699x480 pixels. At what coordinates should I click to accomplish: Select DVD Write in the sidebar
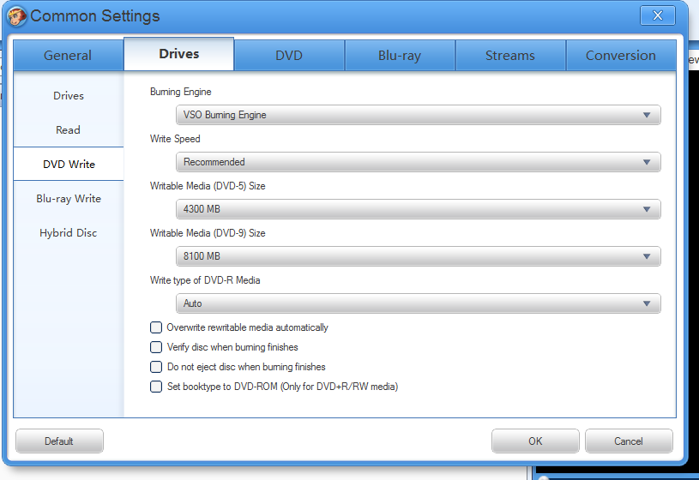pyautogui.click(x=69, y=164)
